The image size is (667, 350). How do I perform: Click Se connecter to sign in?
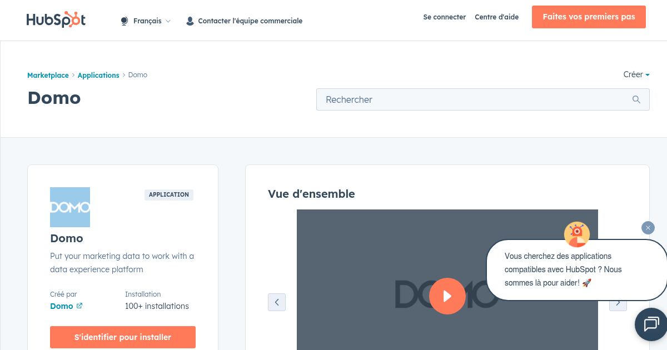pyautogui.click(x=444, y=17)
